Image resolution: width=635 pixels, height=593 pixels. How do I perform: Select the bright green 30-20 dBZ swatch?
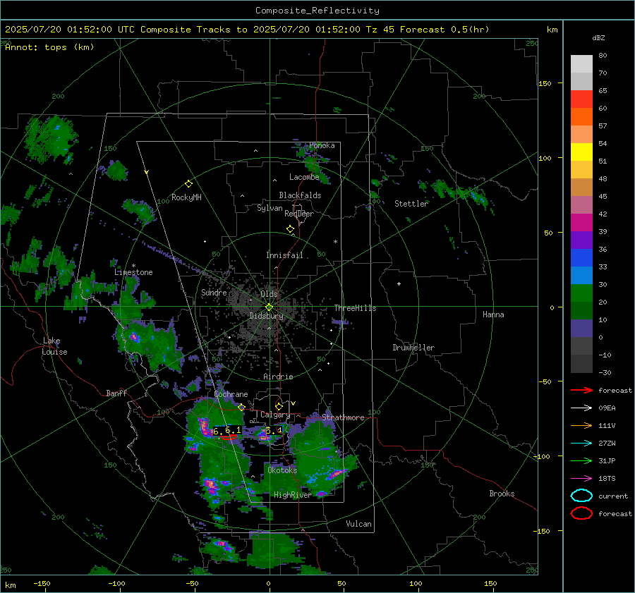(581, 293)
